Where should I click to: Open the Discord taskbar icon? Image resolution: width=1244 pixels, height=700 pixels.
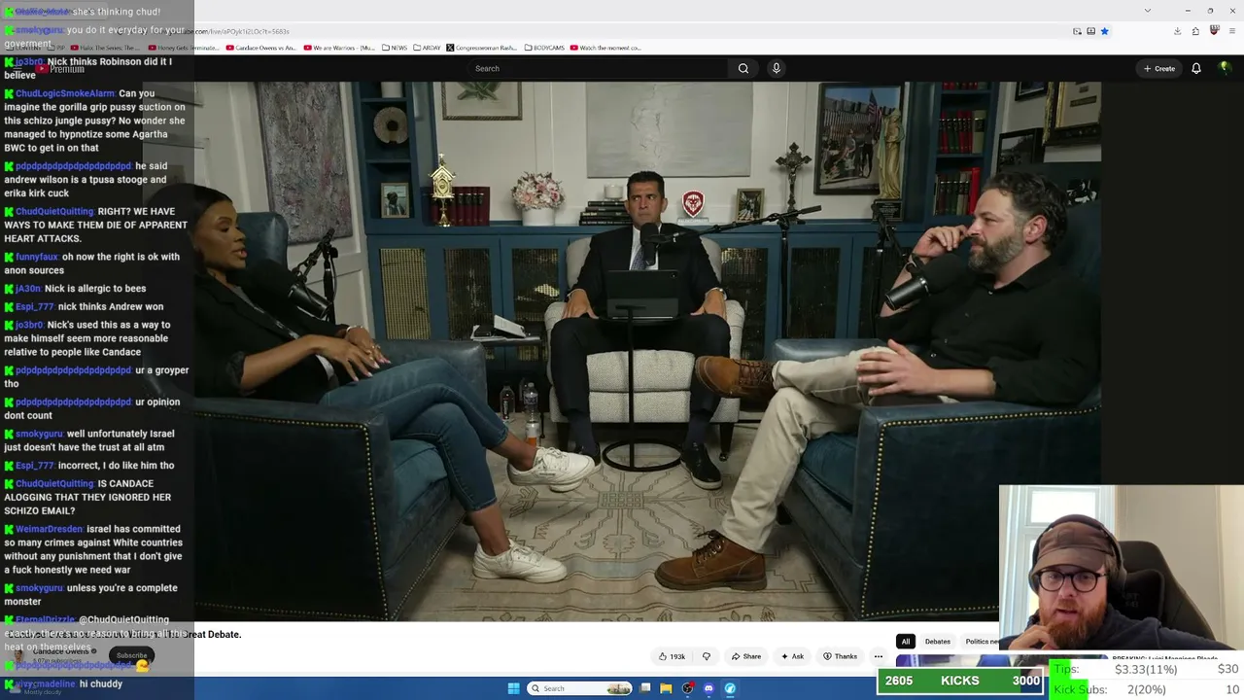(x=708, y=688)
